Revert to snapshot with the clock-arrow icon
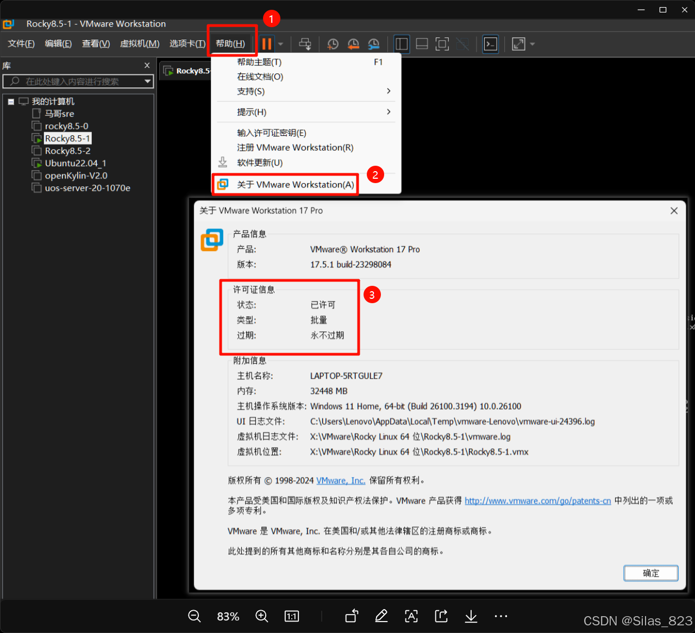This screenshot has width=695, height=633. (x=353, y=44)
